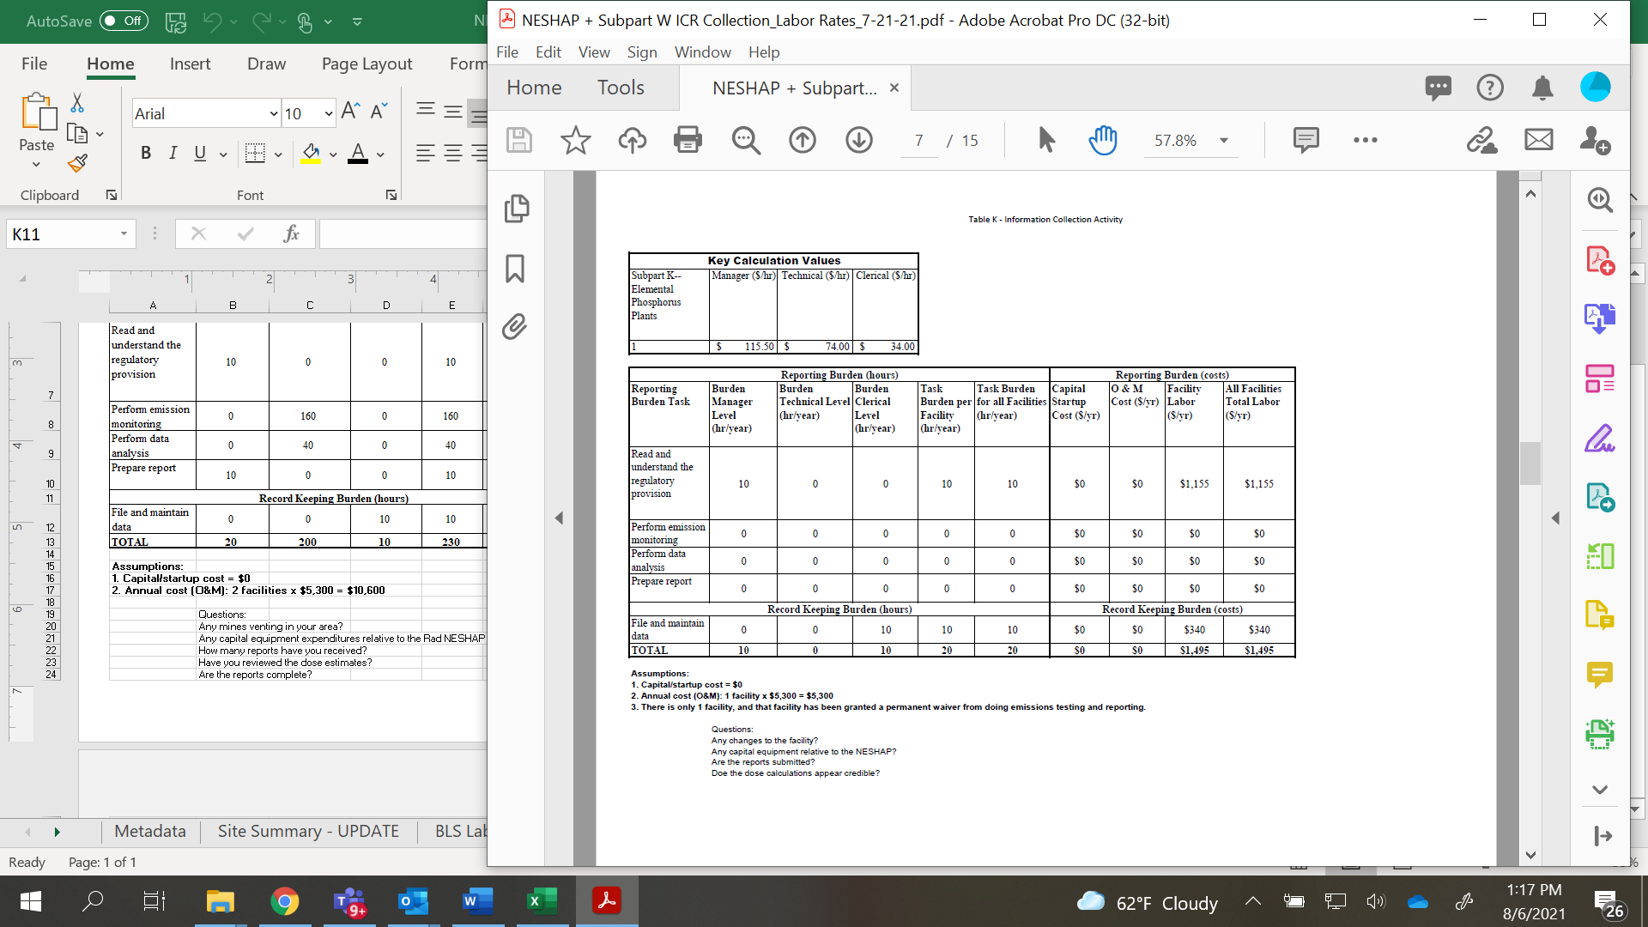Switch to the Site Summary - UPDATE sheet
This screenshot has height=927, width=1648.
tap(308, 831)
